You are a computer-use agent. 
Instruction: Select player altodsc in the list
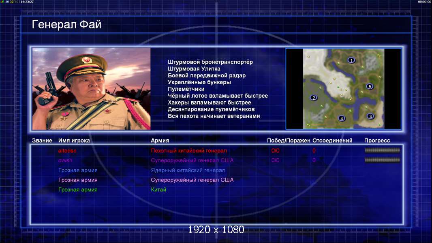point(67,151)
